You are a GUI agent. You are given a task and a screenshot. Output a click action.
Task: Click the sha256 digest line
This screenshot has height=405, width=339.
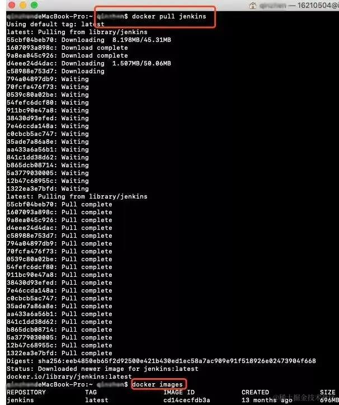(161, 361)
